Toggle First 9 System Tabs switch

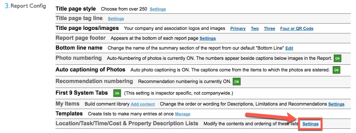point(117,93)
